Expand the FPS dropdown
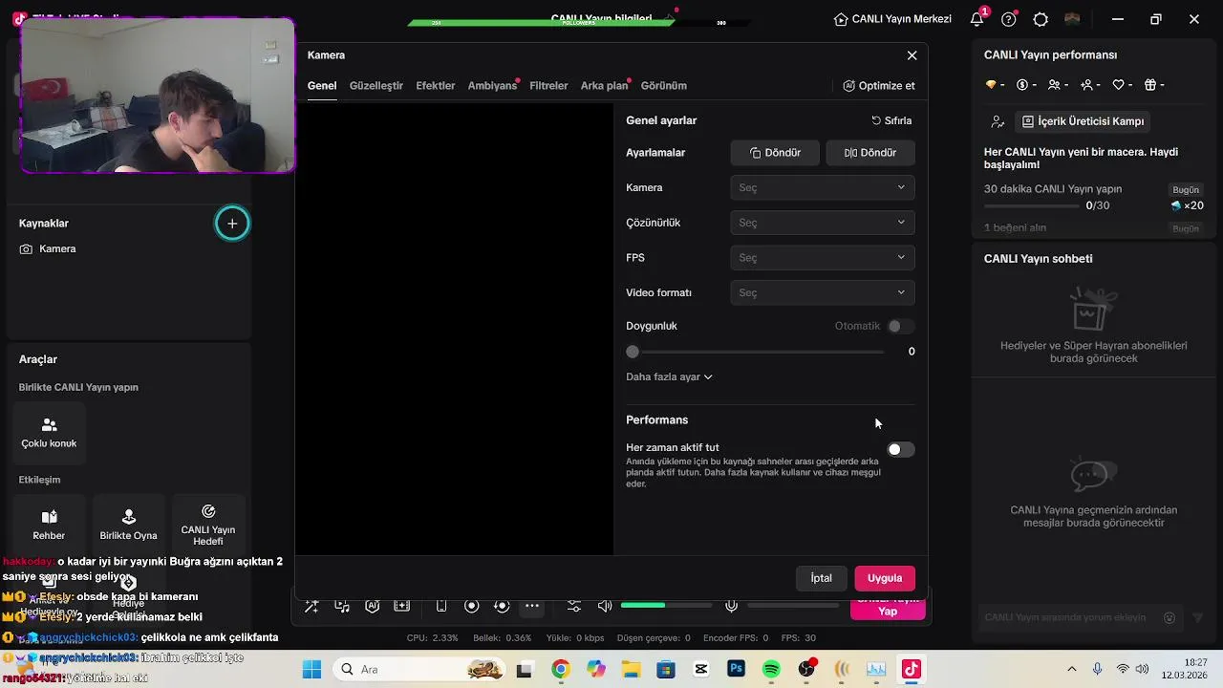 (823, 257)
